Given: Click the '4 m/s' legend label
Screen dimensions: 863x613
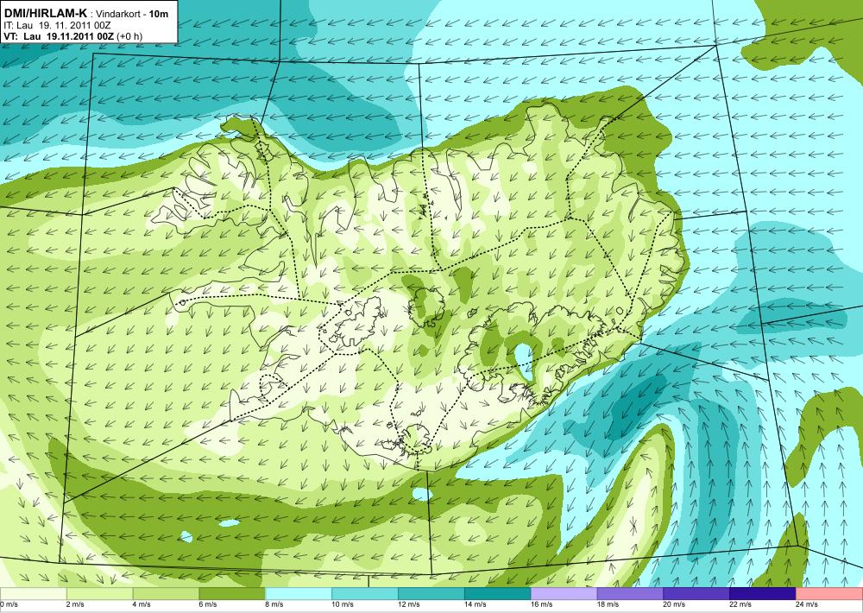Looking at the screenshot, I should tap(142, 604).
